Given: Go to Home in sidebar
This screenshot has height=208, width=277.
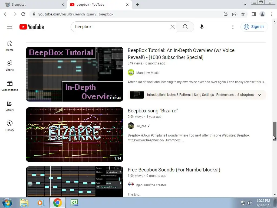Looking at the screenshot, I should (x=10, y=46).
